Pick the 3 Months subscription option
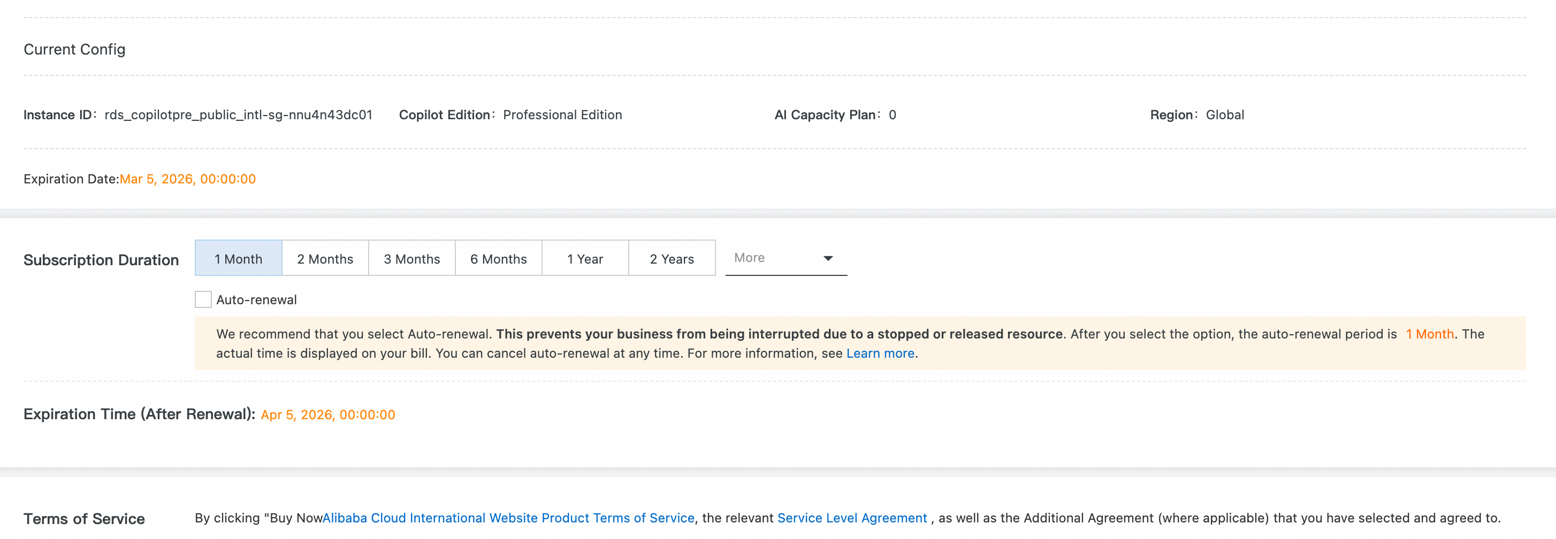 click(411, 259)
